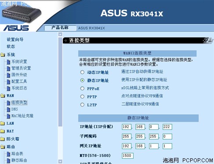Click IP地址 first octet field 192
The image size is (214, 164).
click(x=127, y=127)
